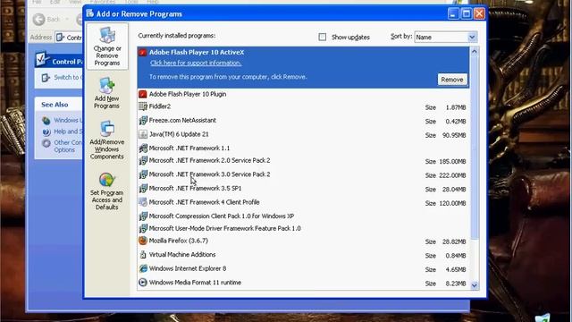572x322 pixels.
Task: Click the .NET Framework 1.1 icon
Action: 143,148
